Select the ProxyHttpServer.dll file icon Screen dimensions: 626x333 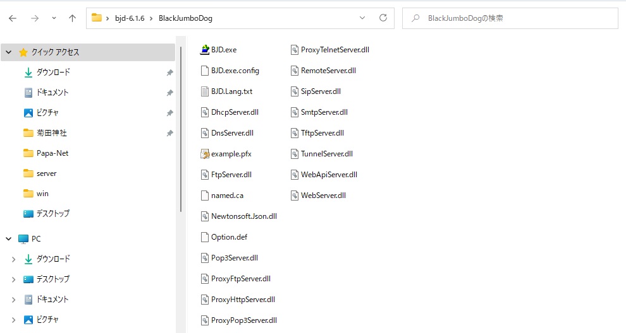[x=204, y=300]
